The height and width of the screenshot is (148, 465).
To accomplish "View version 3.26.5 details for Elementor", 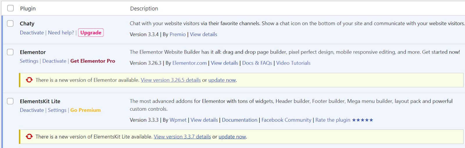I will (171, 80).
